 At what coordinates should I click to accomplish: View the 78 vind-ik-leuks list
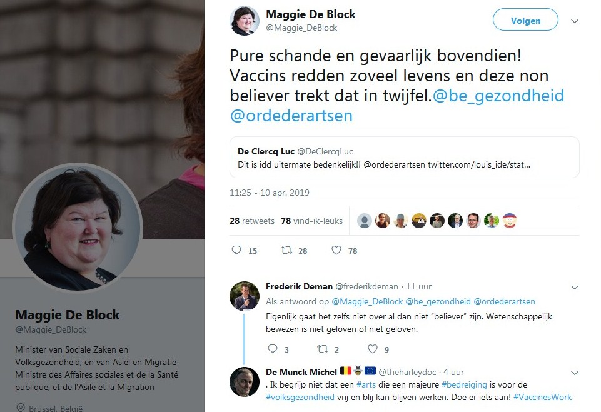(311, 221)
